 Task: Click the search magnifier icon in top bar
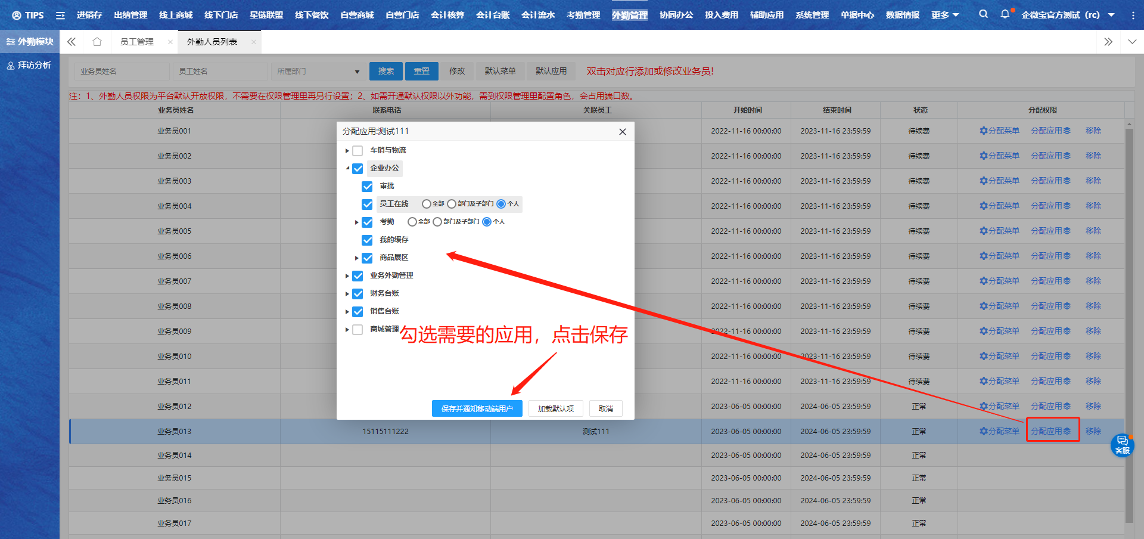point(983,14)
